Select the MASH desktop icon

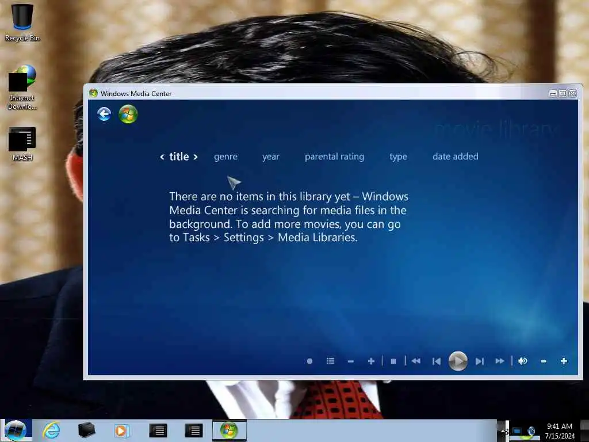(x=22, y=144)
